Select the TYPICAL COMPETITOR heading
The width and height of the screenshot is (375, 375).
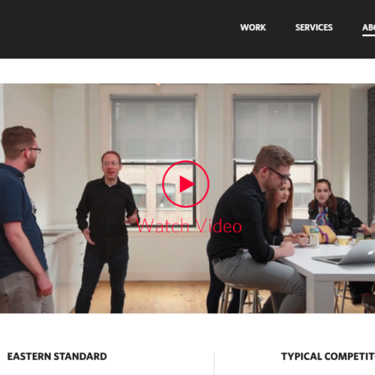coord(328,356)
